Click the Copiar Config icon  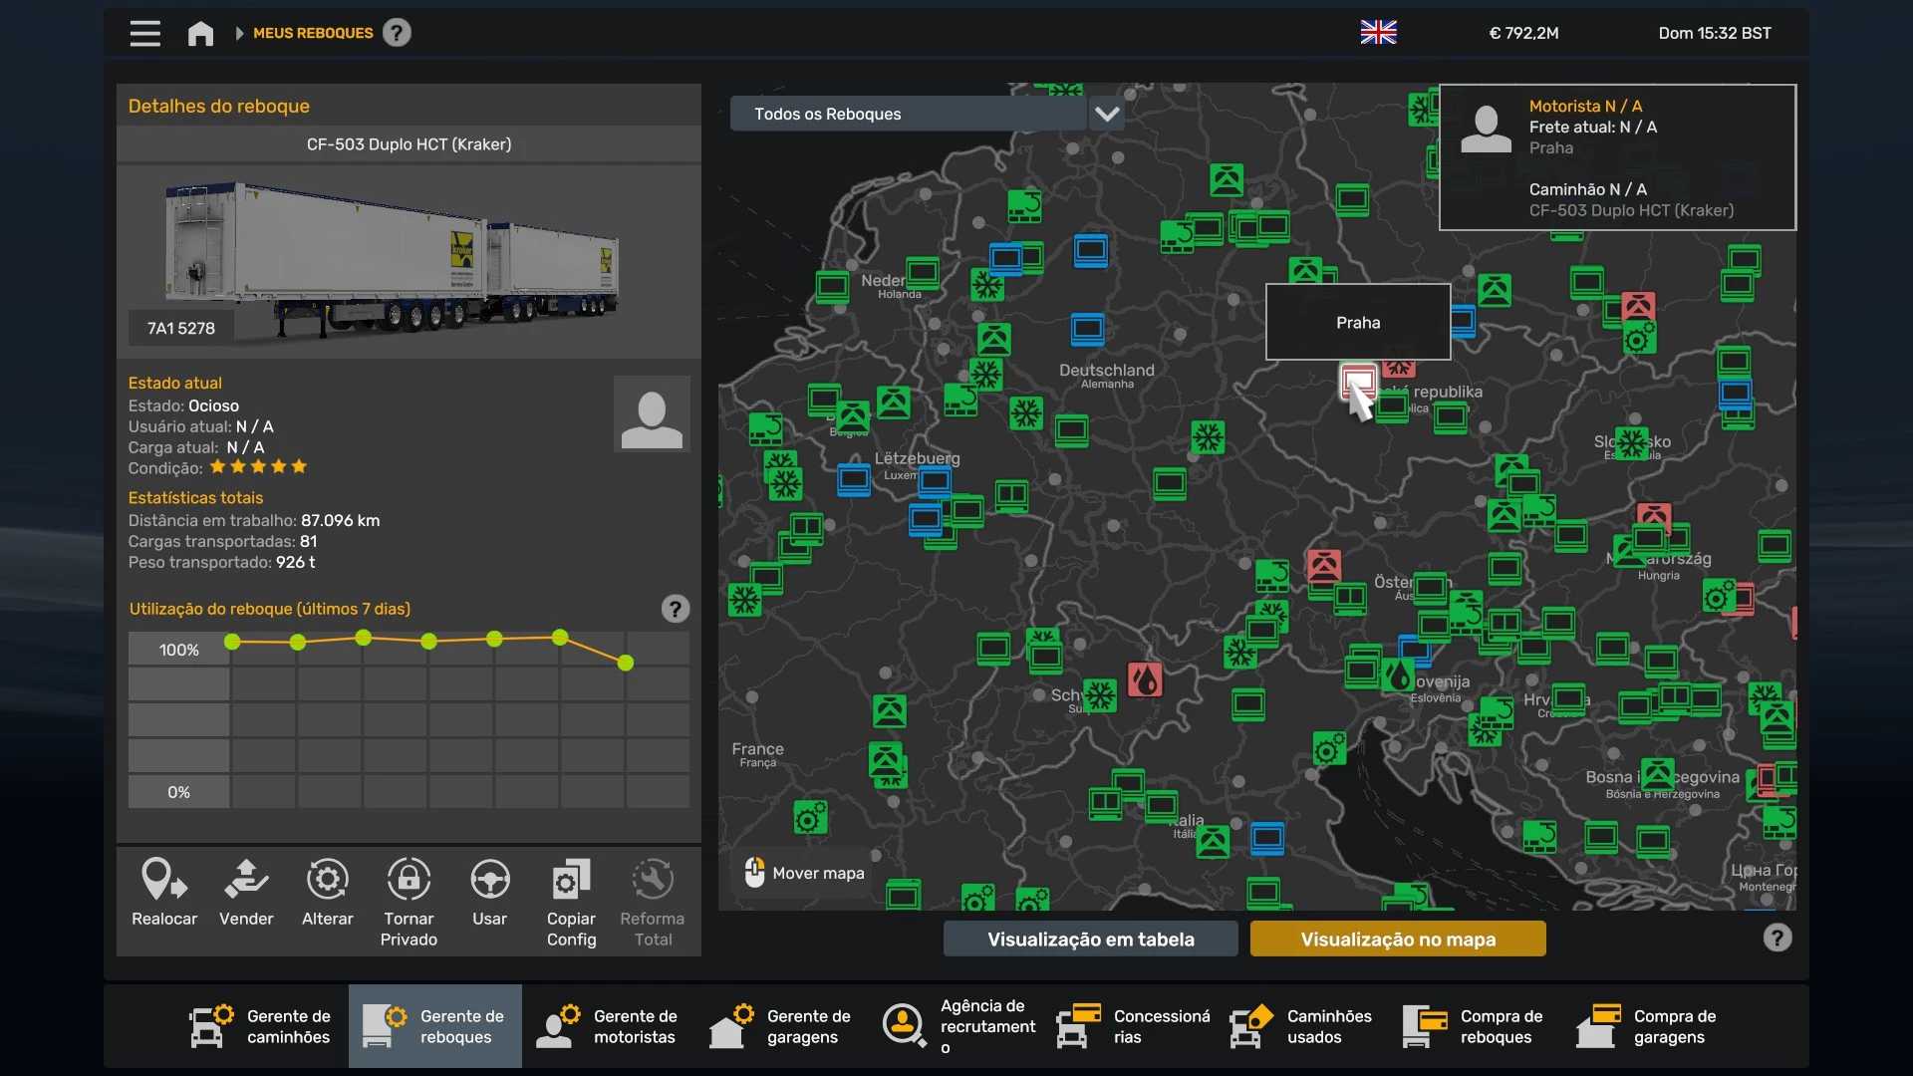point(571,880)
